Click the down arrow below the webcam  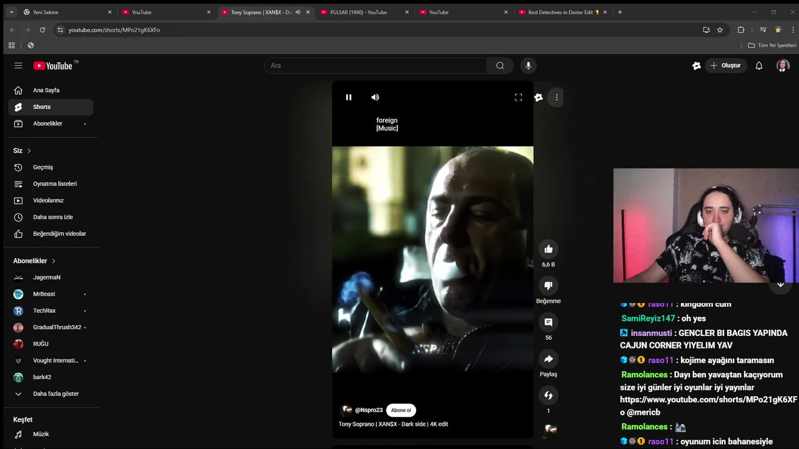pos(780,285)
